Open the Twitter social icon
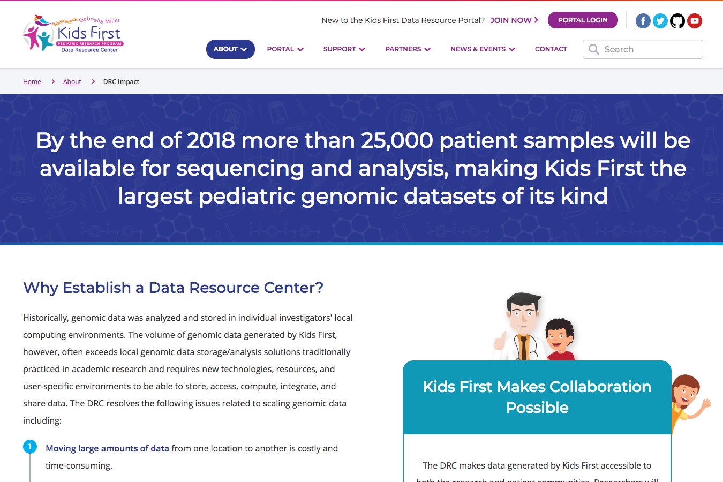This screenshot has width=723, height=482. 660,21
